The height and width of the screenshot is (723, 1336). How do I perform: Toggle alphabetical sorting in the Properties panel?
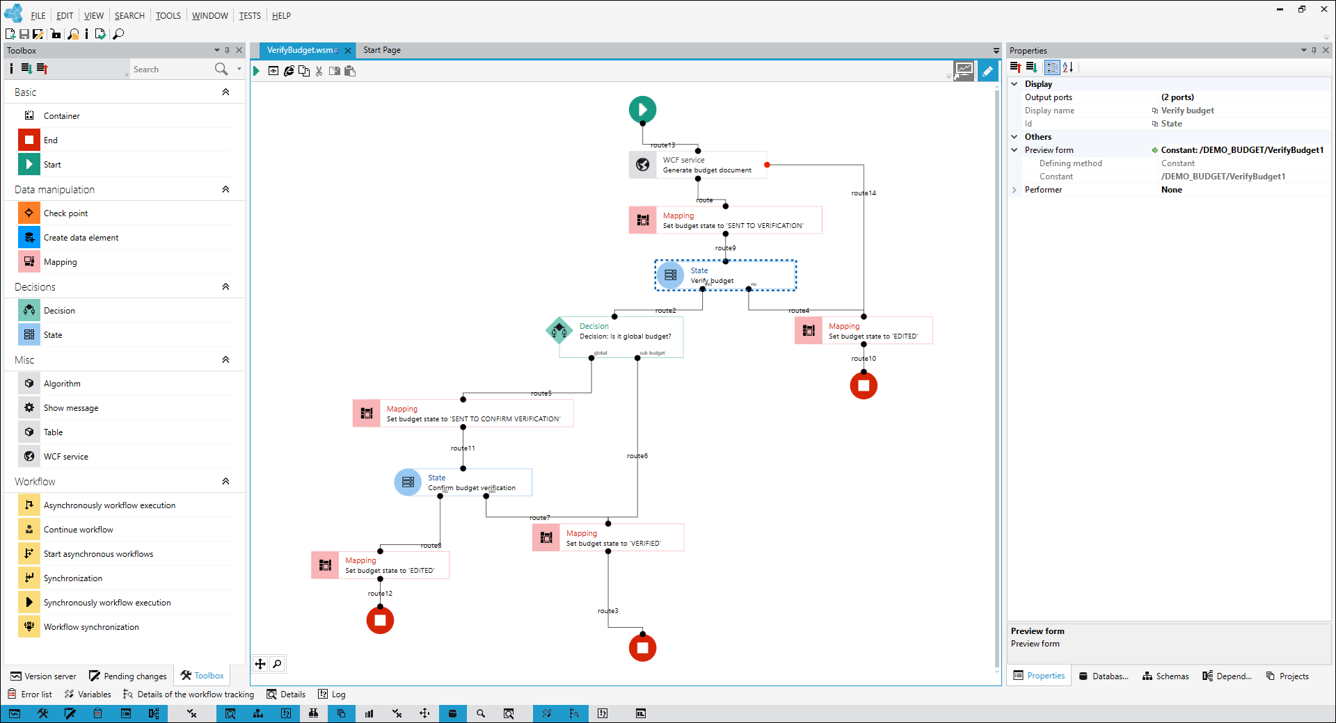(1069, 67)
